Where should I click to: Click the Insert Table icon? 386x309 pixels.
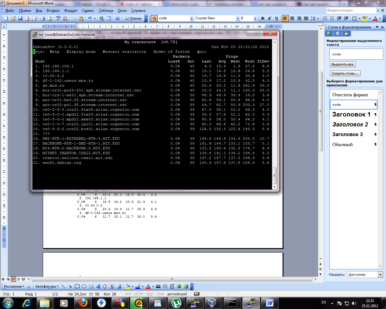point(109,18)
